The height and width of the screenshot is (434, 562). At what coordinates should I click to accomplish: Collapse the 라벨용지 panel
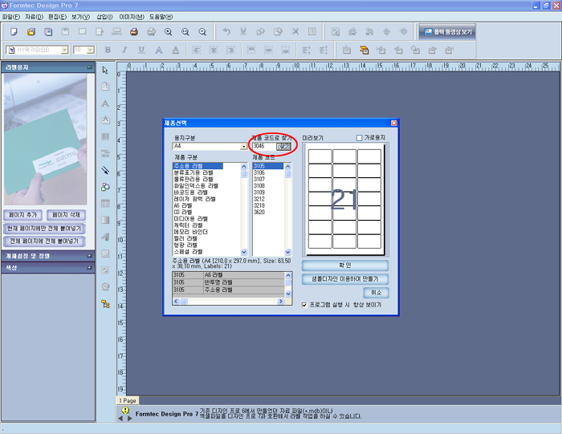pyautogui.click(x=89, y=67)
